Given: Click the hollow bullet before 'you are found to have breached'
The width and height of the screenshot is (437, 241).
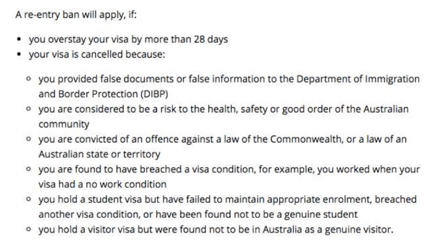Looking at the screenshot, I should click(x=29, y=169).
